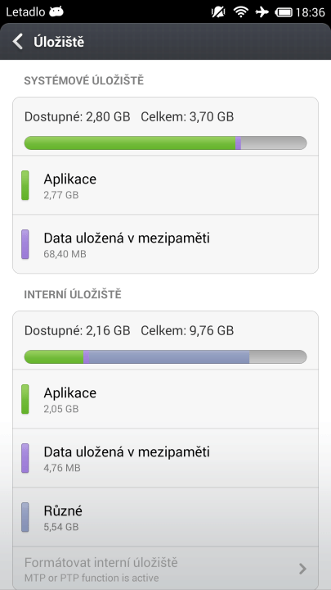
Task: Open Data uložená v mezipaměti 68,40 MB
Action: (165, 244)
